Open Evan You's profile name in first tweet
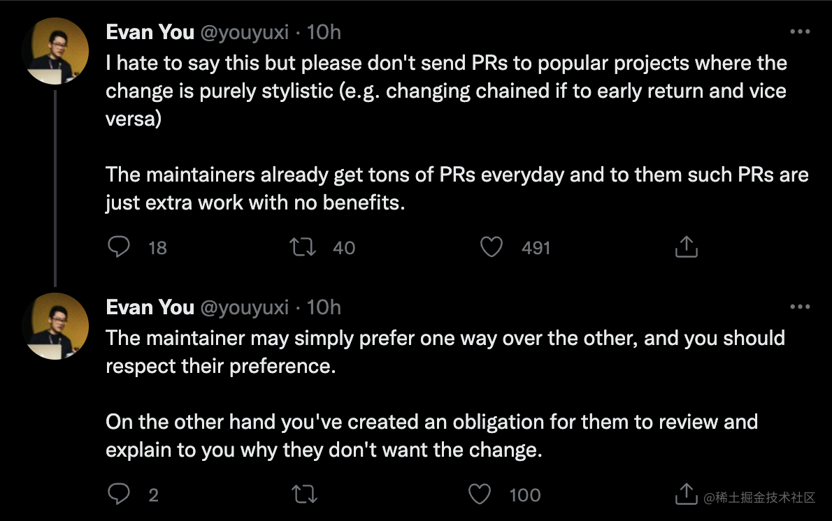The height and width of the screenshot is (521, 832). [150, 32]
